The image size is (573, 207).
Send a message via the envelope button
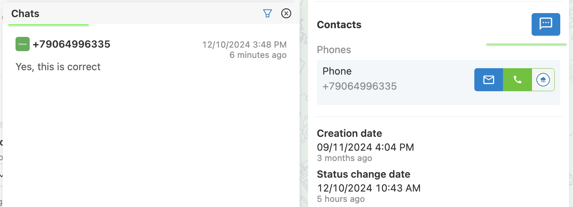[489, 80]
